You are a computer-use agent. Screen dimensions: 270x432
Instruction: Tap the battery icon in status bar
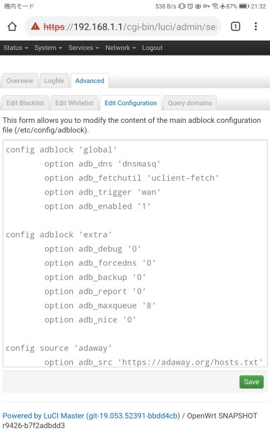[x=244, y=6]
